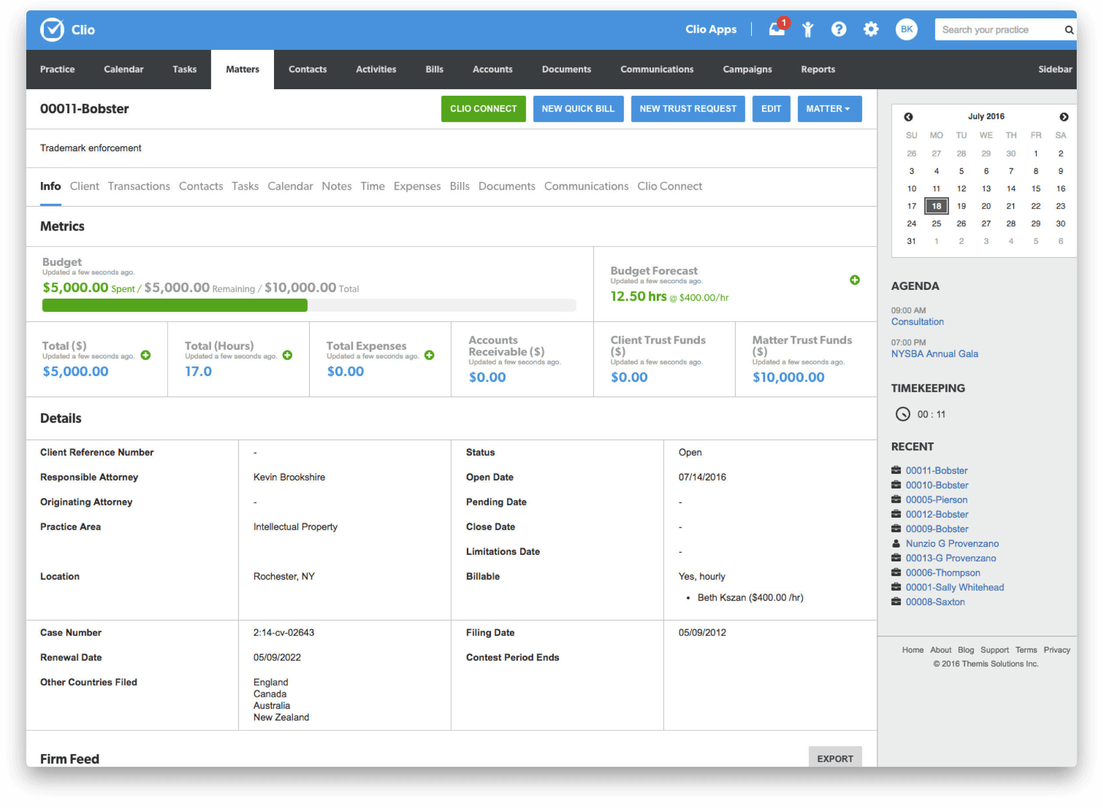
Task: Add entry via Total Hours plus icon
Action: pos(288,355)
